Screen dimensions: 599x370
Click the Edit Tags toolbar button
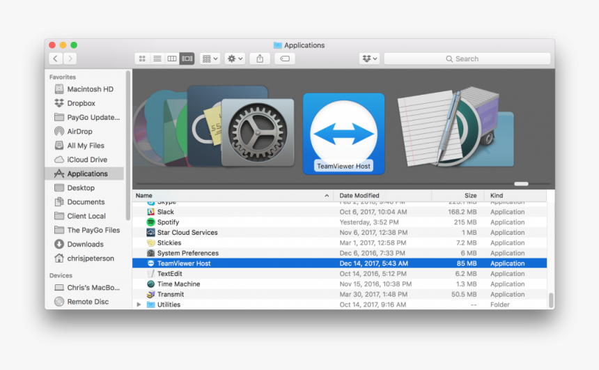[285, 59]
